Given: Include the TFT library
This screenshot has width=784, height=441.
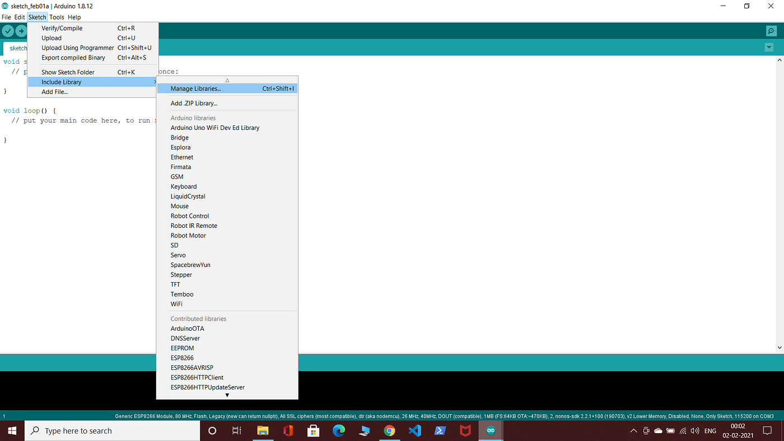Looking at the screenshot, I should click(x=227, y=284).
